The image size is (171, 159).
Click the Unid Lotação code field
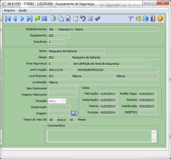tap(62, 70)
